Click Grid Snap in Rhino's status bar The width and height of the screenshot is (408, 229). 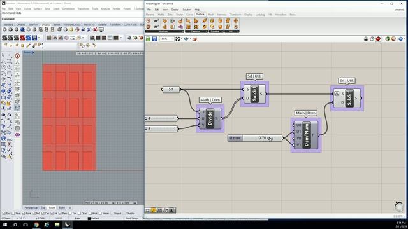[132, 218]
